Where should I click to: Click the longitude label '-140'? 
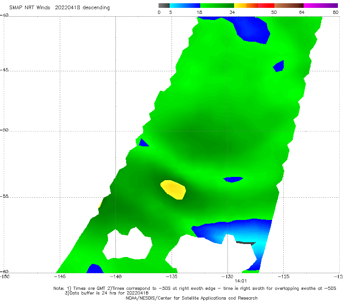[115, 276]
